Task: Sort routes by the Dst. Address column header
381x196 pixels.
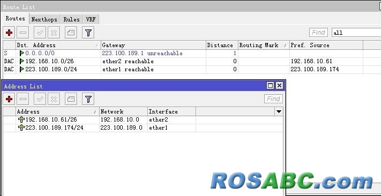Action: click(58, 45)
